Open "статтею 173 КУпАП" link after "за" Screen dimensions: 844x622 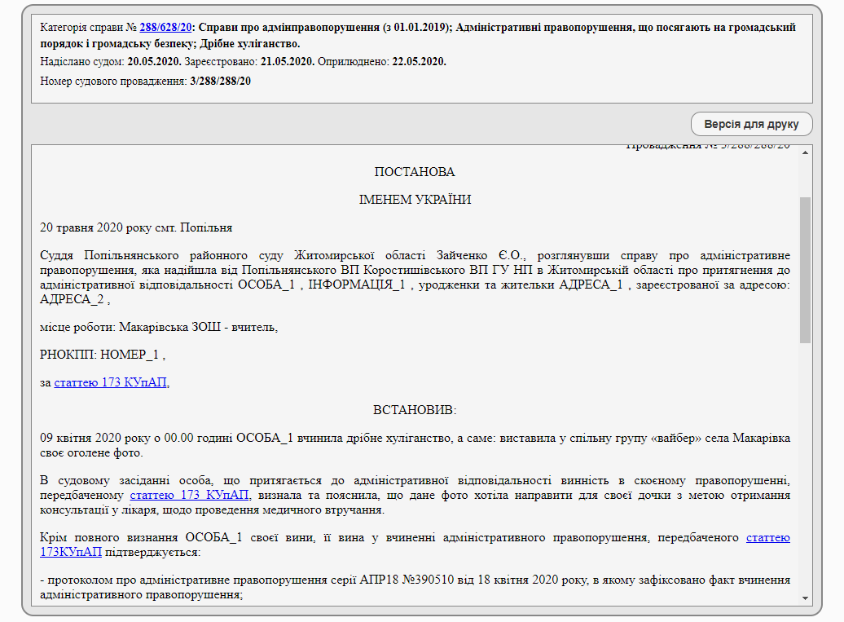tap(112, 382)
